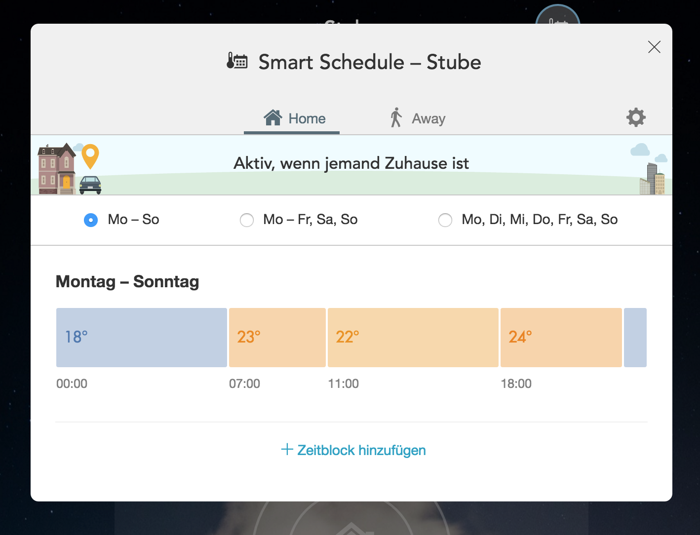This screenshot has height=535, width=700.
Task: Click the plus icon to add a time block
Action: coord(287,449)
